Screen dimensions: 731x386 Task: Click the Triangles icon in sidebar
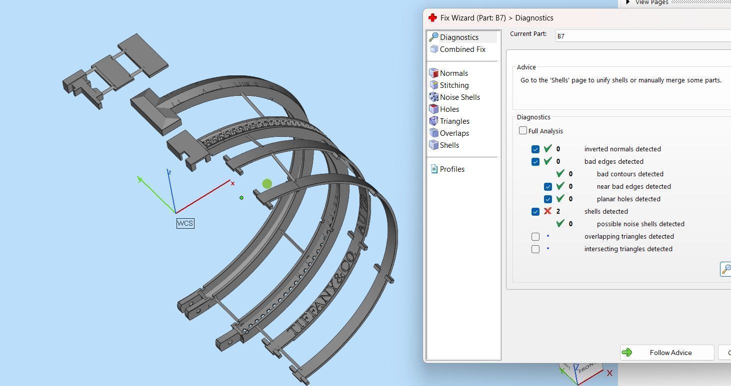point(433,121)
